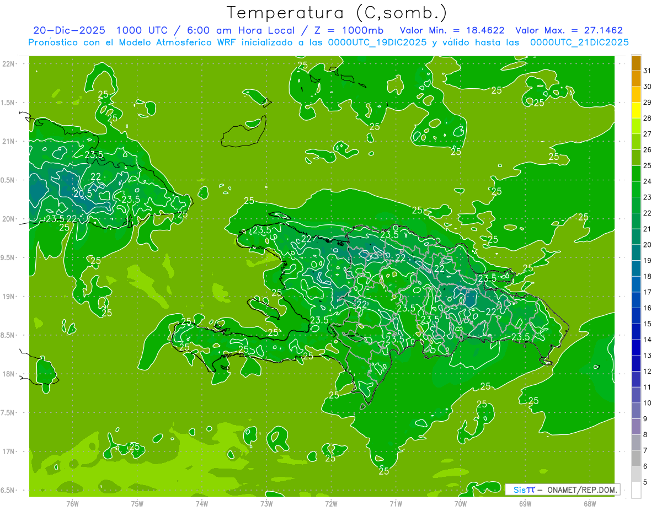
Task: Click the "1000 UTC" time label
Action: pyautogui.click(x=142, y=30)
